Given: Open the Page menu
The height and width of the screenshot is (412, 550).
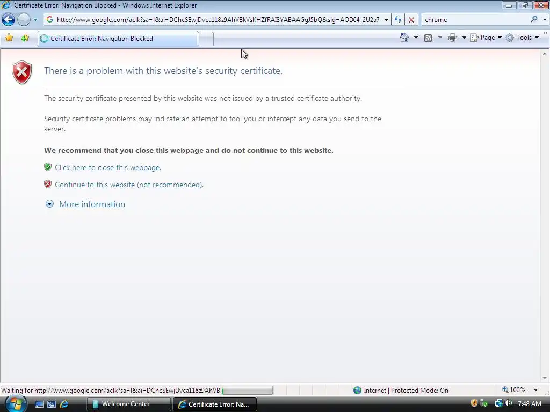Looking at the screenshot, I should [x=486, y=38].
